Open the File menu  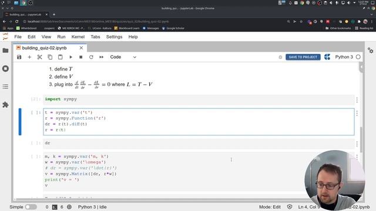tap(18, 37)
